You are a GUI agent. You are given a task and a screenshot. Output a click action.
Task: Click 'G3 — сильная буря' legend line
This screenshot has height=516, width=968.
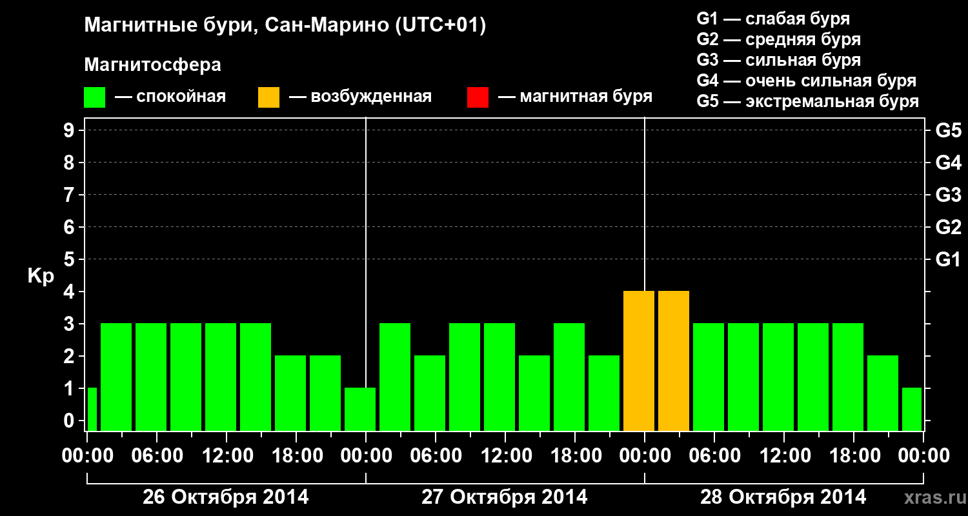click(779, 60)
